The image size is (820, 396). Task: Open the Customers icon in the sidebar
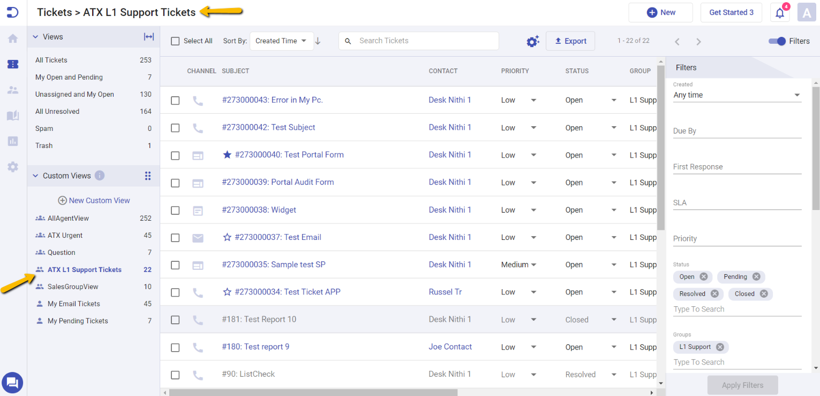click(x=12, y=90)
